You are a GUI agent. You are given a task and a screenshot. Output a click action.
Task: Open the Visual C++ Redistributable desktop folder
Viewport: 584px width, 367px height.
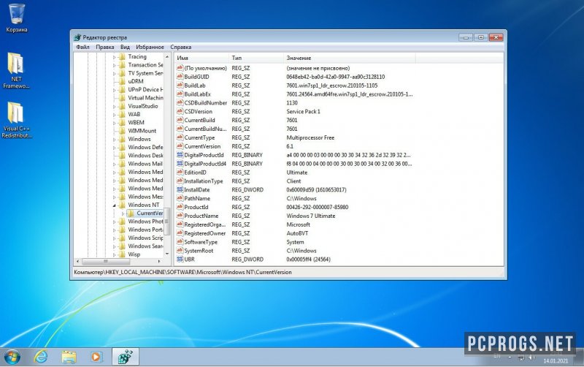[x=16, y=120]
